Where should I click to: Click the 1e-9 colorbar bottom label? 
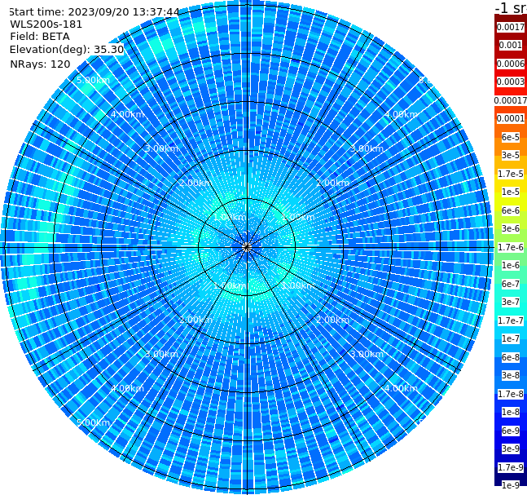pos(511,485)
